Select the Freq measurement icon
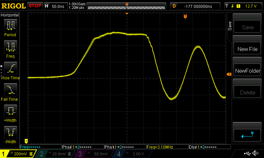The width and height of the screenshot is (264, 158). pos(10,47)
